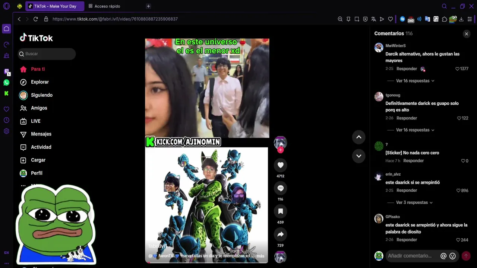Image resolution: width=477 pixels, height=268 pixels.
Task: Close the Comentarios panel
Action: pyautogui.click(x=466, y=34)
